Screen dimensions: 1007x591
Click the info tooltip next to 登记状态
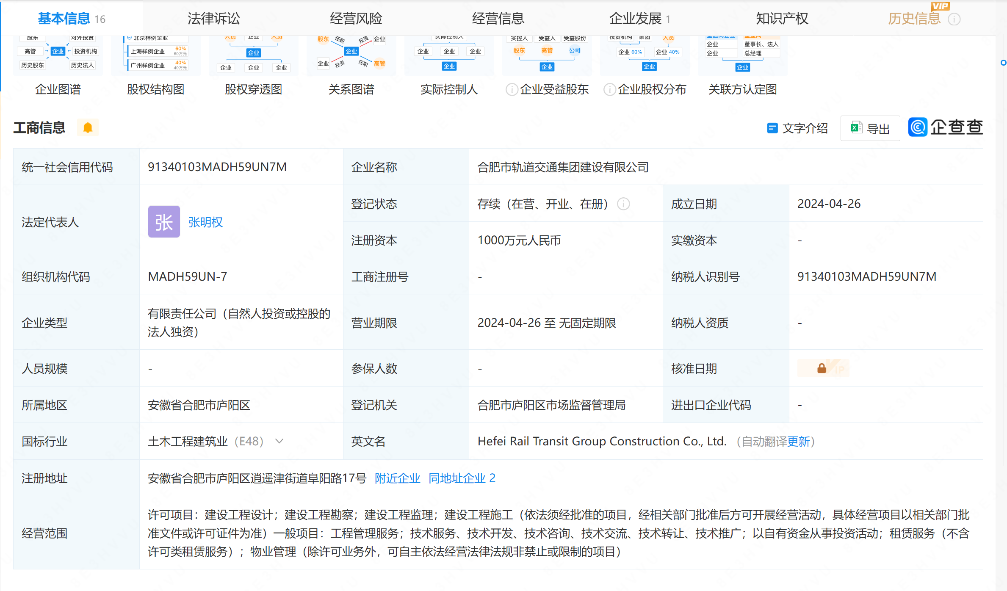(623, 204)
